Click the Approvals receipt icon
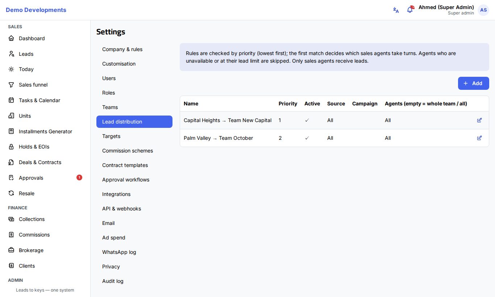 [x=11, y=178]
